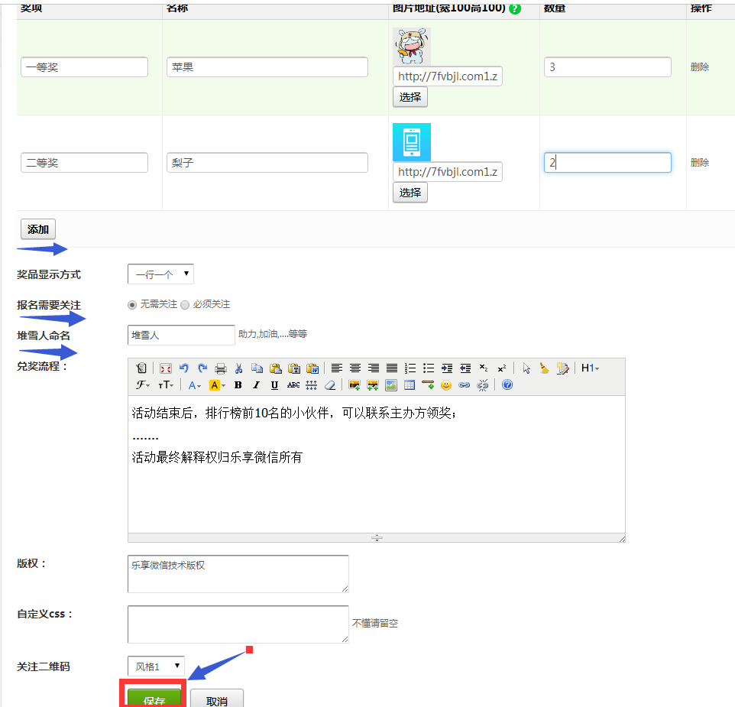Click 删除 for the 一等奖 row
Screen dimensions: 735x707
point(699,67)
